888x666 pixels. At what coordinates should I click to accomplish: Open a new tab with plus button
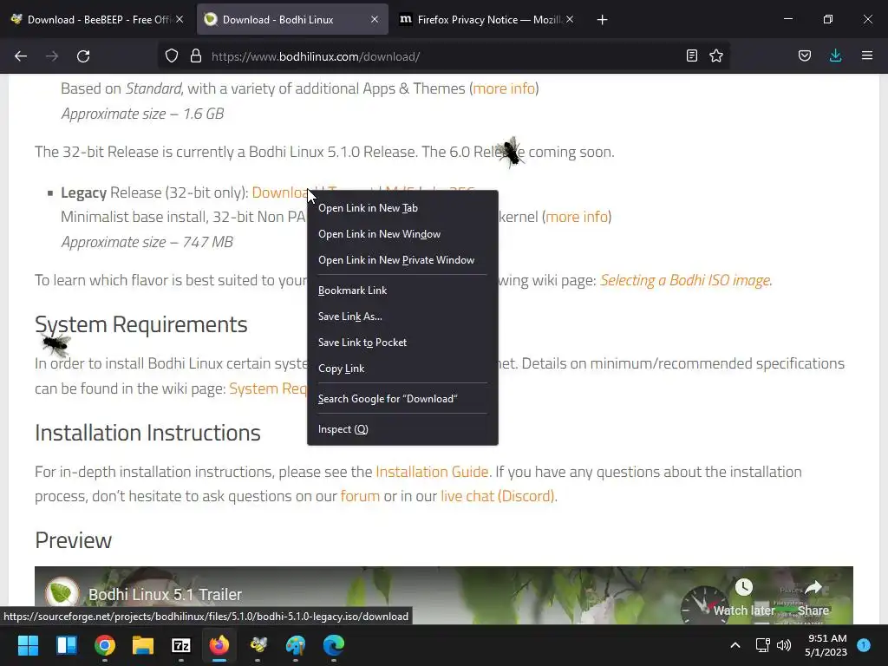click(602, 20)
